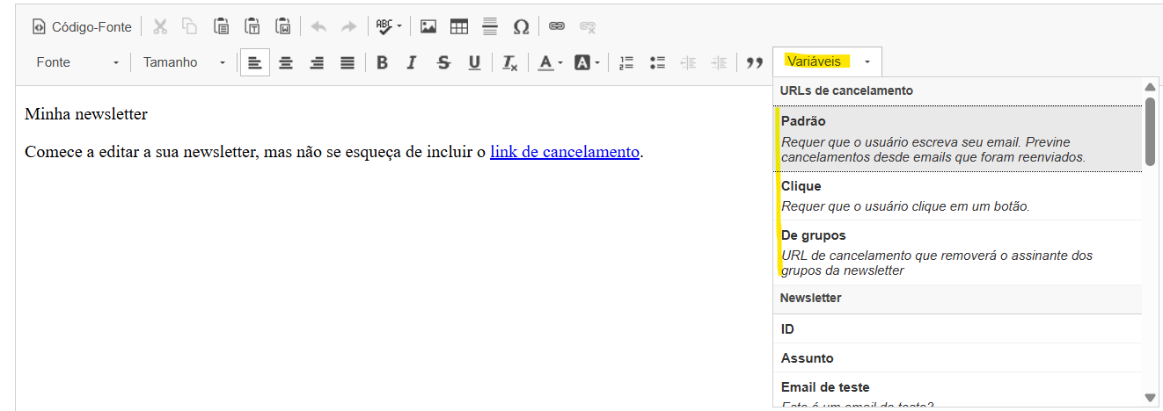Viewport: 1163px width, 411px height.
Task: Align text to the right
Action: 317,62
